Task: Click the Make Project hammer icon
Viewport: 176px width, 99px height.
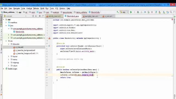Action: click(117, 12)
